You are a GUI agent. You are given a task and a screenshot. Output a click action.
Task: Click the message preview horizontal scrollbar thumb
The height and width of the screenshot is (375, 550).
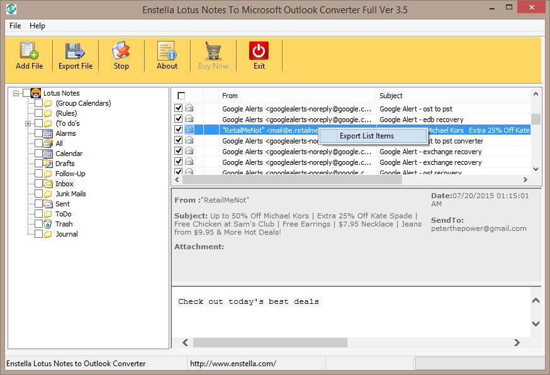(270, 342)
